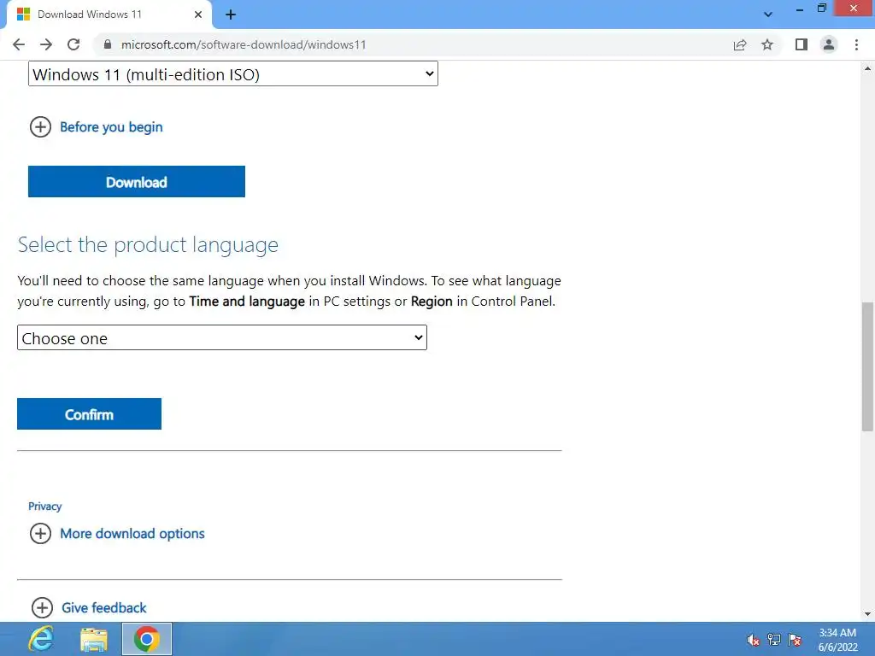Open File Explorer from taskbar
Screen dimensions: 875x656
pyautogui.click(x=94, y=639)
